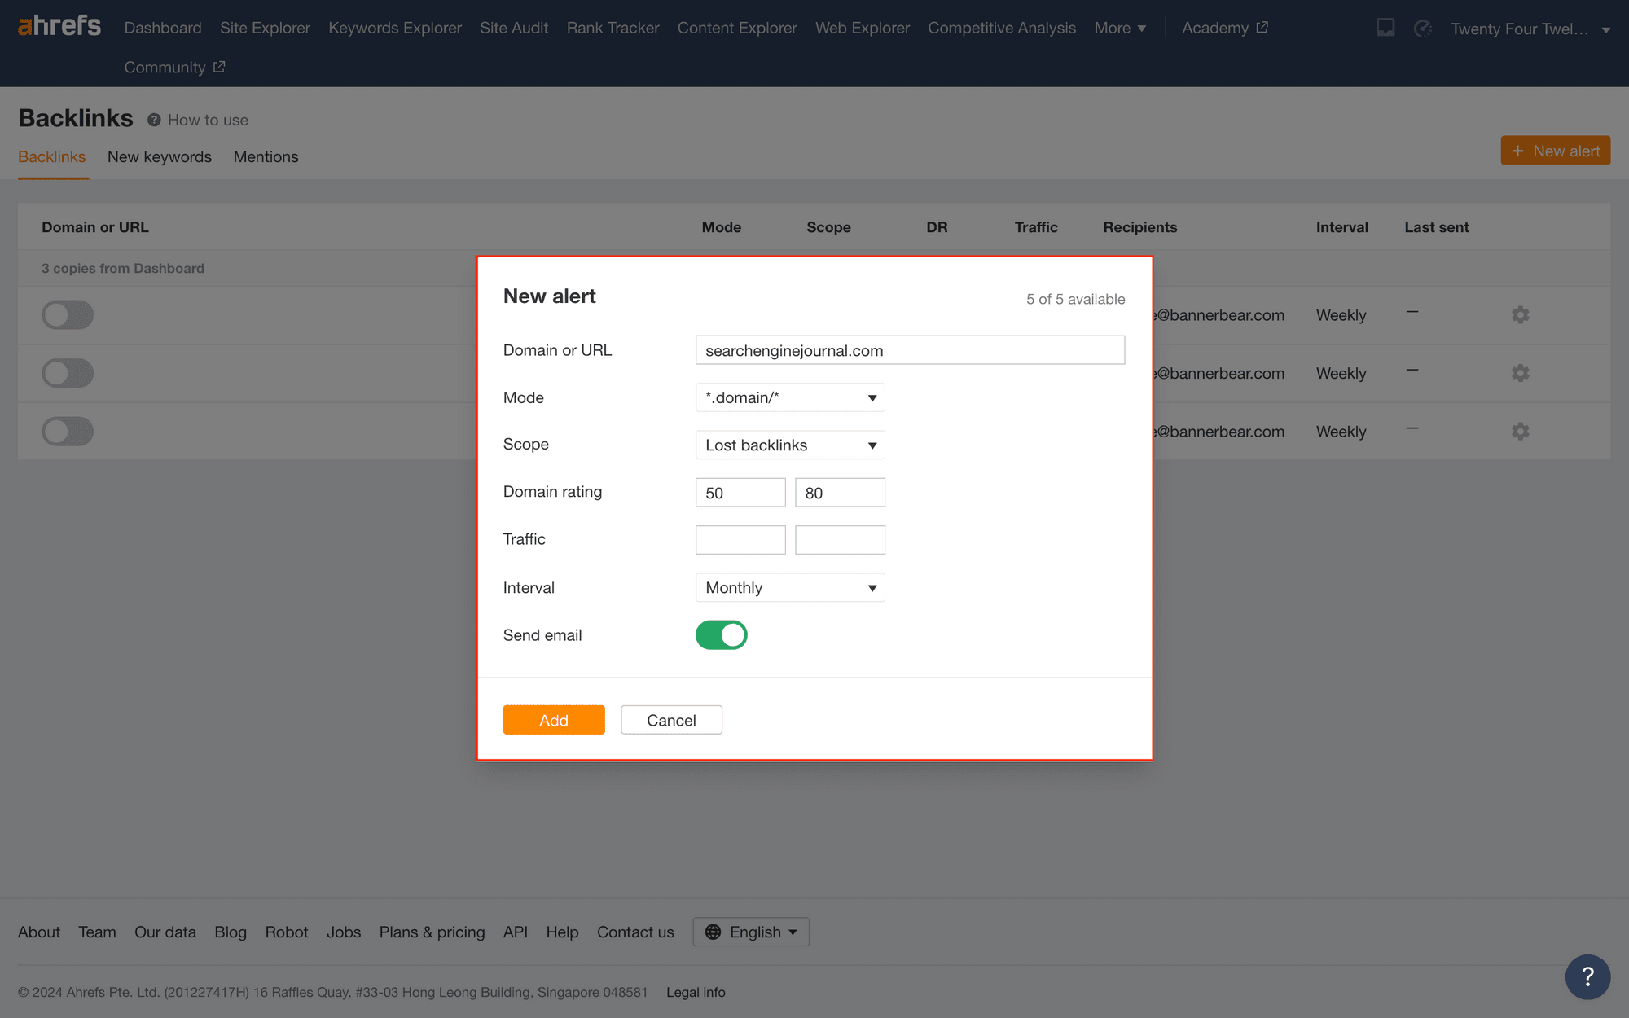Turn off the Send email switch
This screenshot has width=1629, height=1018.
721,635
